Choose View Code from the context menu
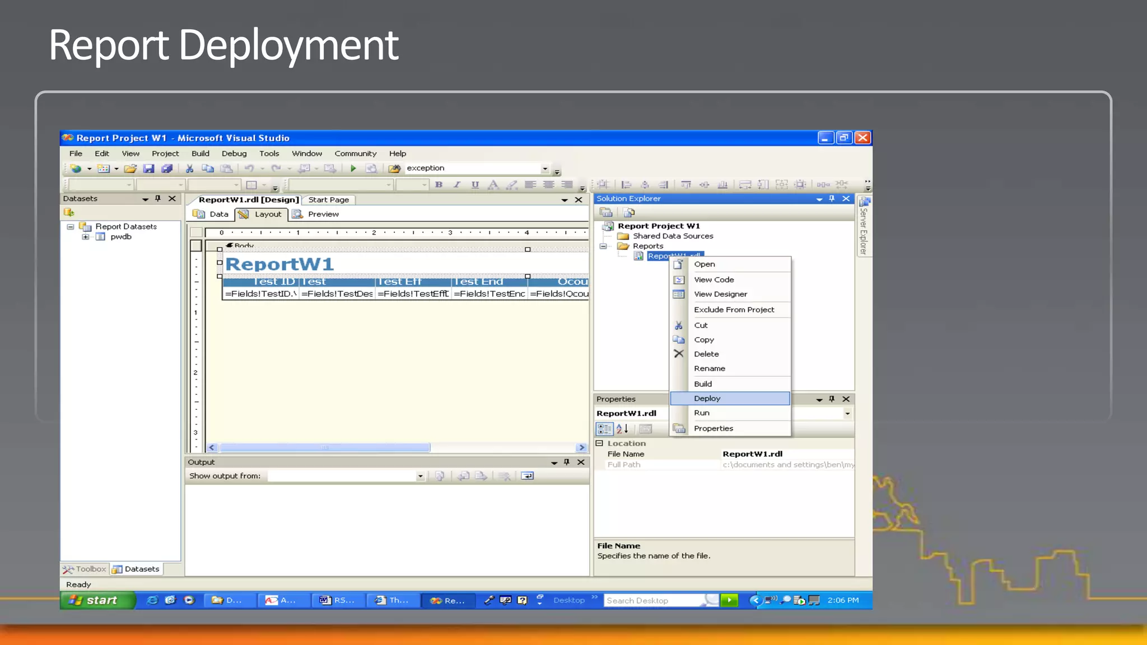This screenshot has width=1147, height=645. point(730,280)
